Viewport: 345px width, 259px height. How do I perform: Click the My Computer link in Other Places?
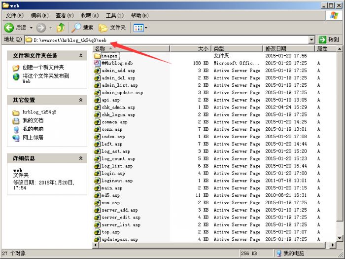[33, 129]
